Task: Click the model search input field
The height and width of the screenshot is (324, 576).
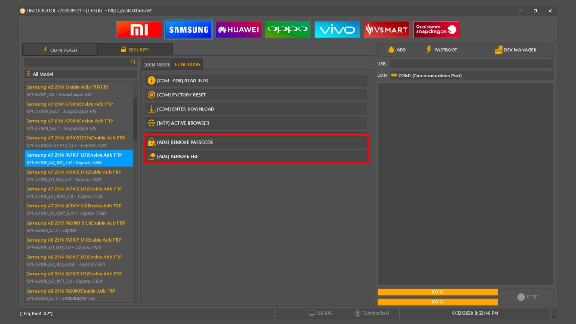Action: tap(77, 62)
